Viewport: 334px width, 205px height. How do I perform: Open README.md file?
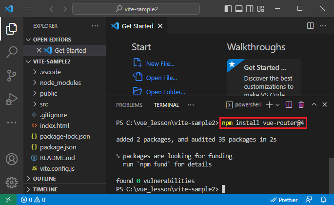tap(65, 158)
